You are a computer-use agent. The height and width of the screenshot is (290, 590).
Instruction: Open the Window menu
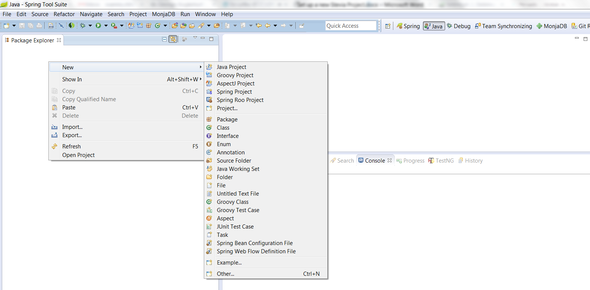205,14
